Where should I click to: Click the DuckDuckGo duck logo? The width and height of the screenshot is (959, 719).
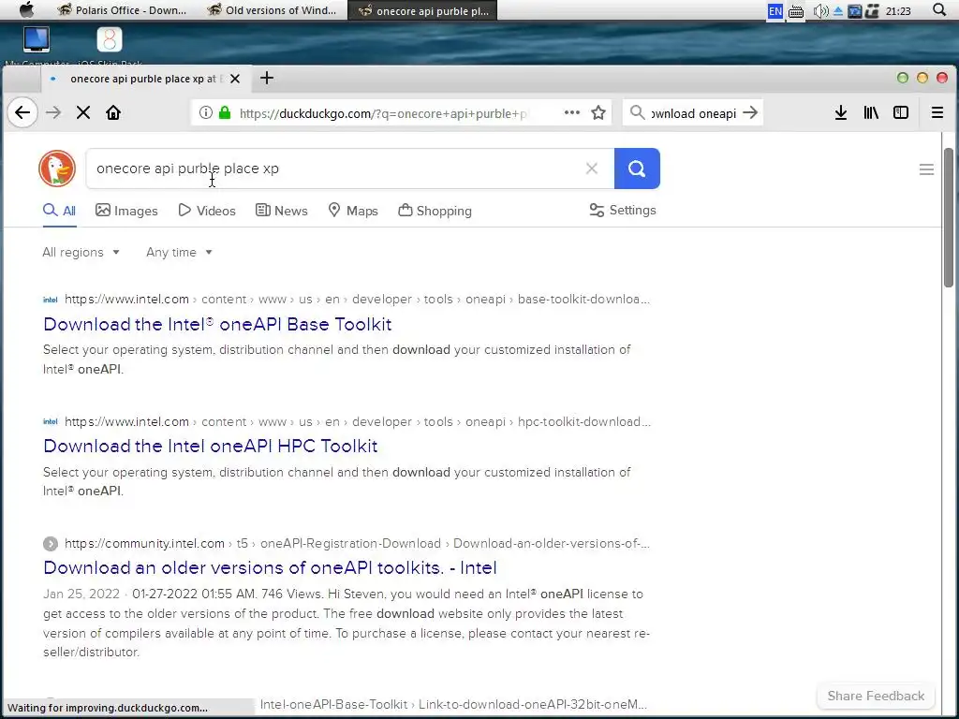pos(57,169)
